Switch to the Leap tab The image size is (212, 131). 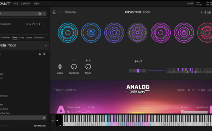(x=21, y=38)
